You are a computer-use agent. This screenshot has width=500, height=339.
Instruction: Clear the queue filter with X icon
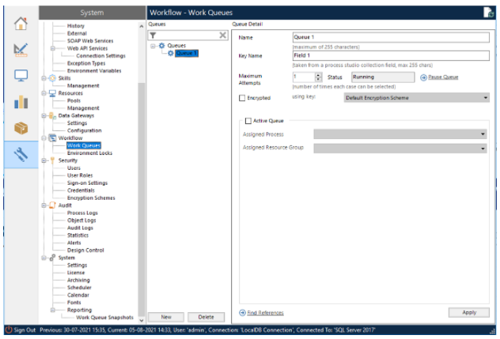pos(223,36)
